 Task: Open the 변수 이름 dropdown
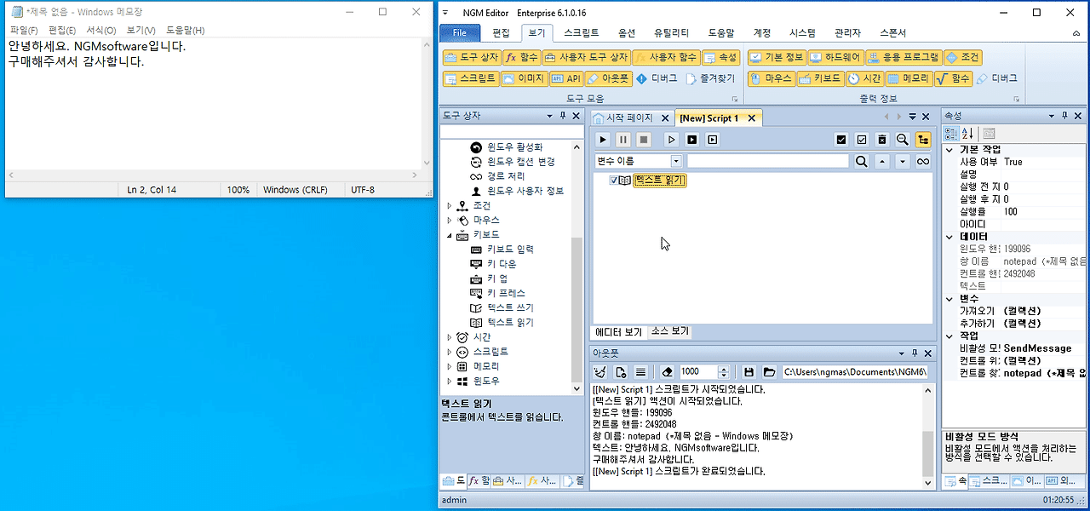pos(676,161)
